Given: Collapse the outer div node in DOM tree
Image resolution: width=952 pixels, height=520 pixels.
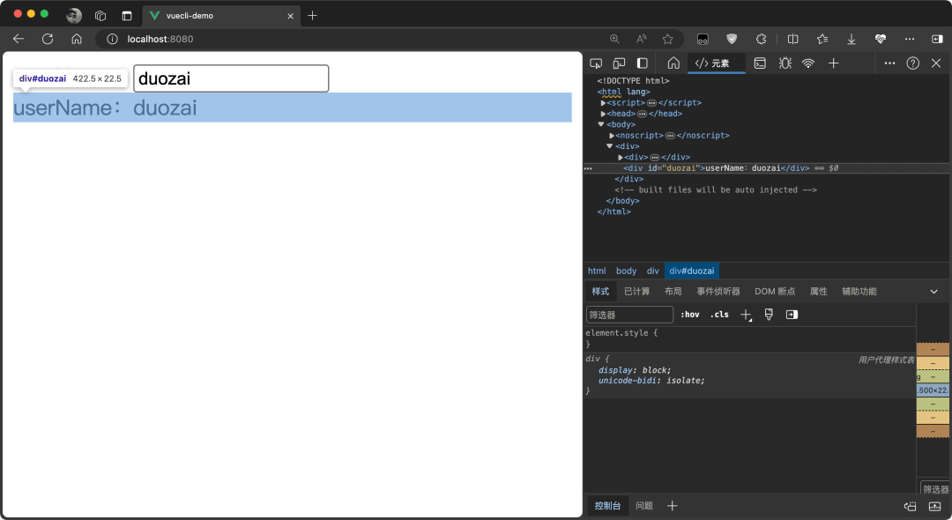Looking at the screenshot, I should tap(610, 146).
